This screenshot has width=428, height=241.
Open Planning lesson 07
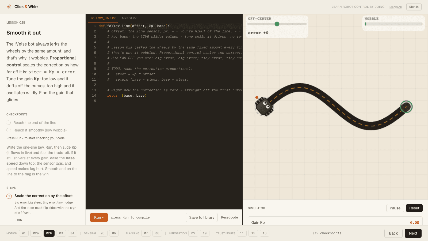pyautogui.click(x=146, y=233)
